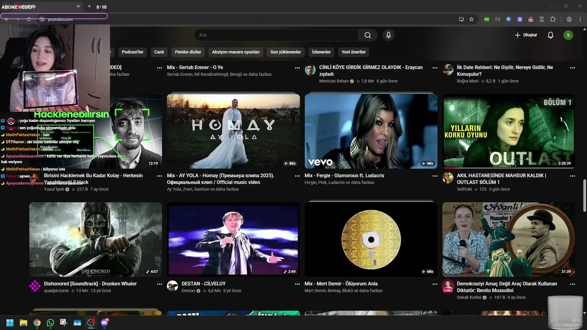The width and height of the screenshot is (587, 330).
Task: Click the YouTube search magnifier button
Action: click(x=368, y=35)
